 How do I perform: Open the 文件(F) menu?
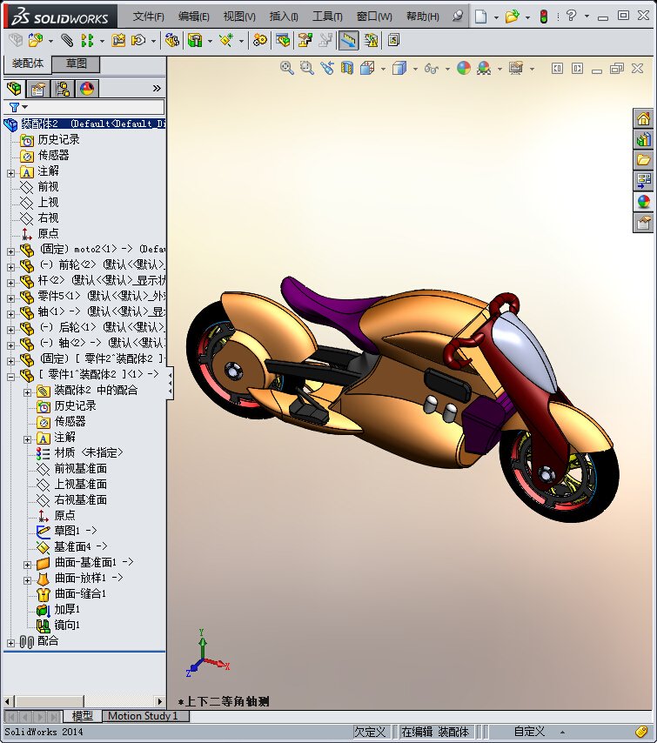[149, 17]
